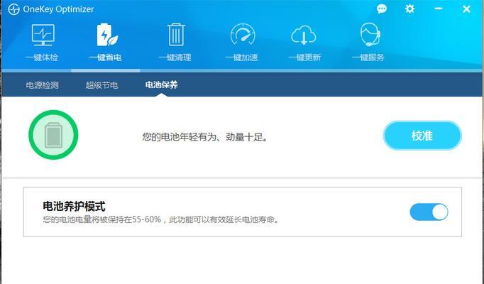This screenshot has width=484, height=284.
Task: Minimize the OneKey Optimizer window
Action: 439,9
